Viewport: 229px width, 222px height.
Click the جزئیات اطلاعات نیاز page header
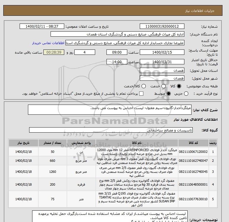pyautogui.click(x=200, y=11)
